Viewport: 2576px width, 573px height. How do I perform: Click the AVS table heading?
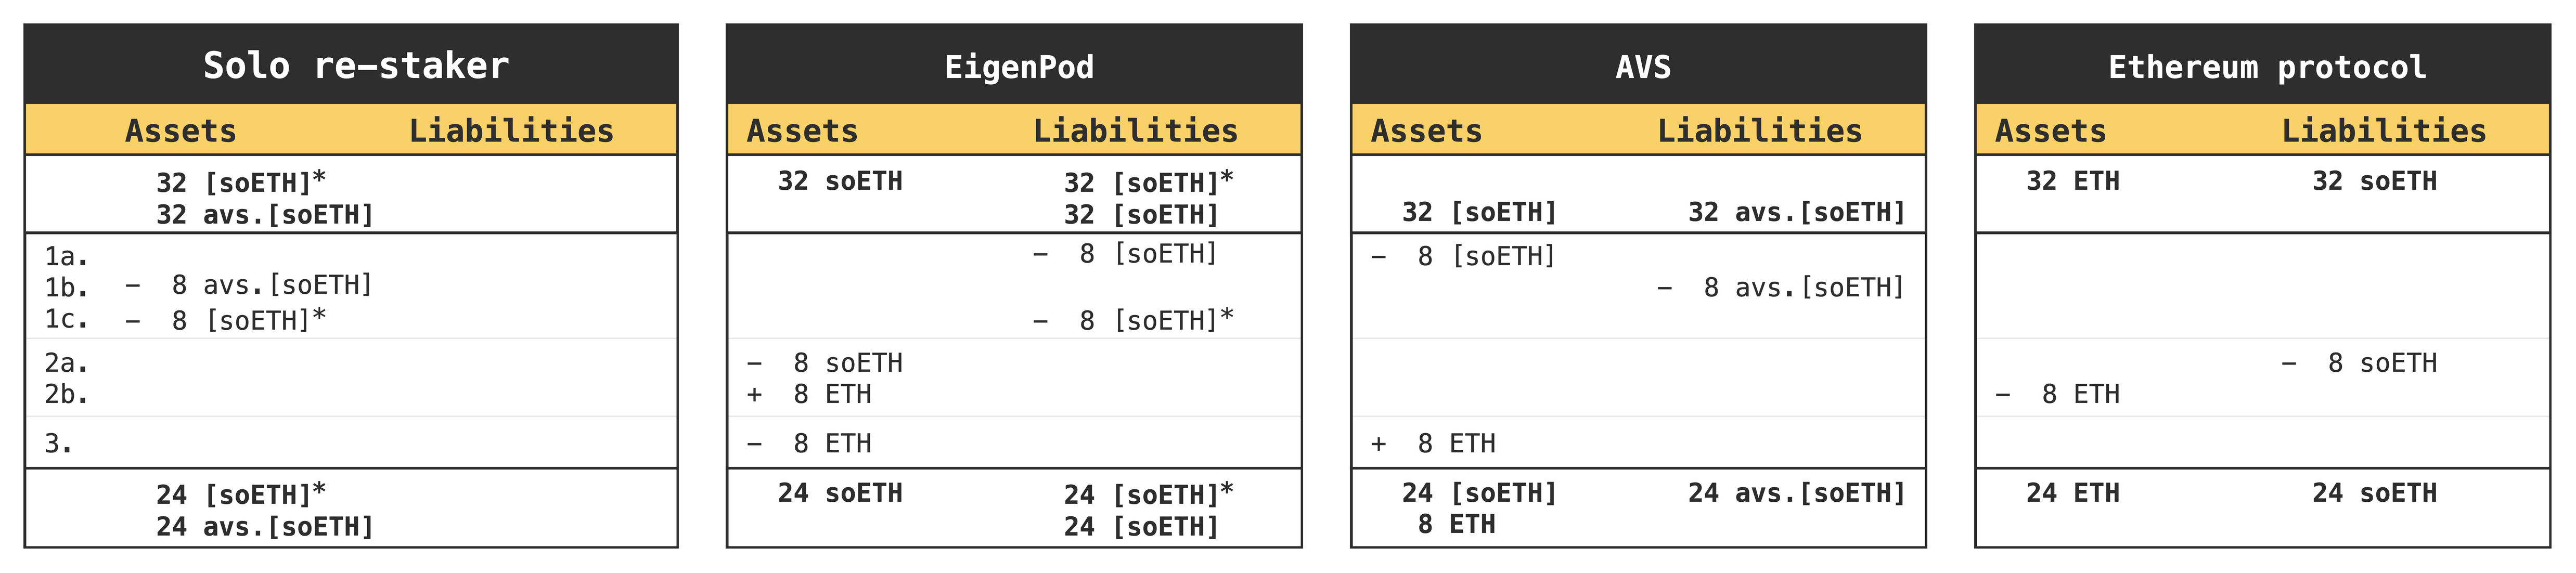click(1643, 67)
